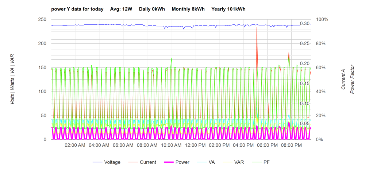Click the 'Yearly 101kWh' summary text
Viewport: 365px width, 170px height.
pos(228,9)
